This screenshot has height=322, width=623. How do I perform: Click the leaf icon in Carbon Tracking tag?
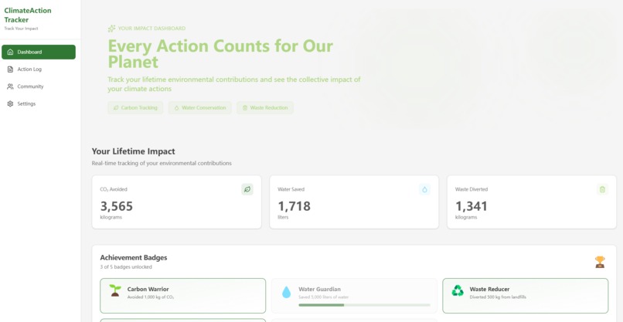pyautogui.click(x=116, y=107)
